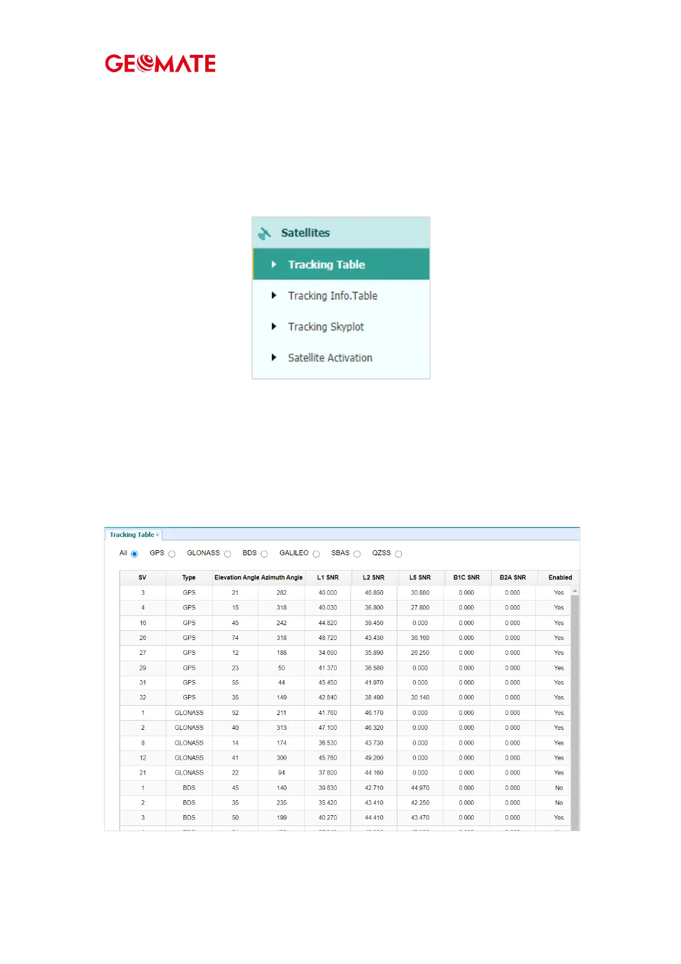Click the tracking table vertical scrollbar
This screenshot has height=964, width=681.
575,713
